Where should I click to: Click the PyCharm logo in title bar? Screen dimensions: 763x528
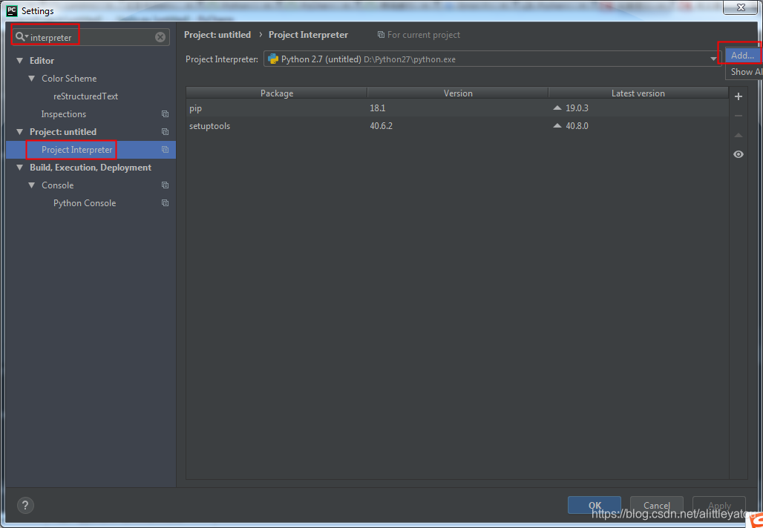(12, 10)
